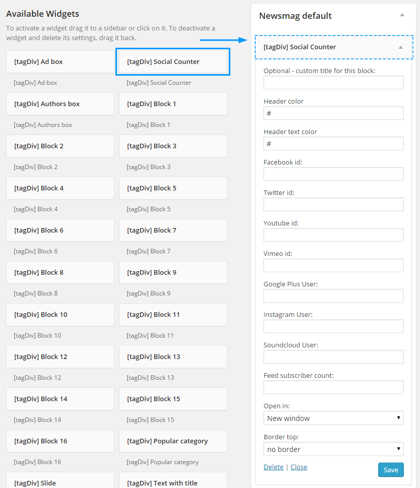Click the Feed subscriber count field
Screen dimensions: 420x488
pos(333,387)
